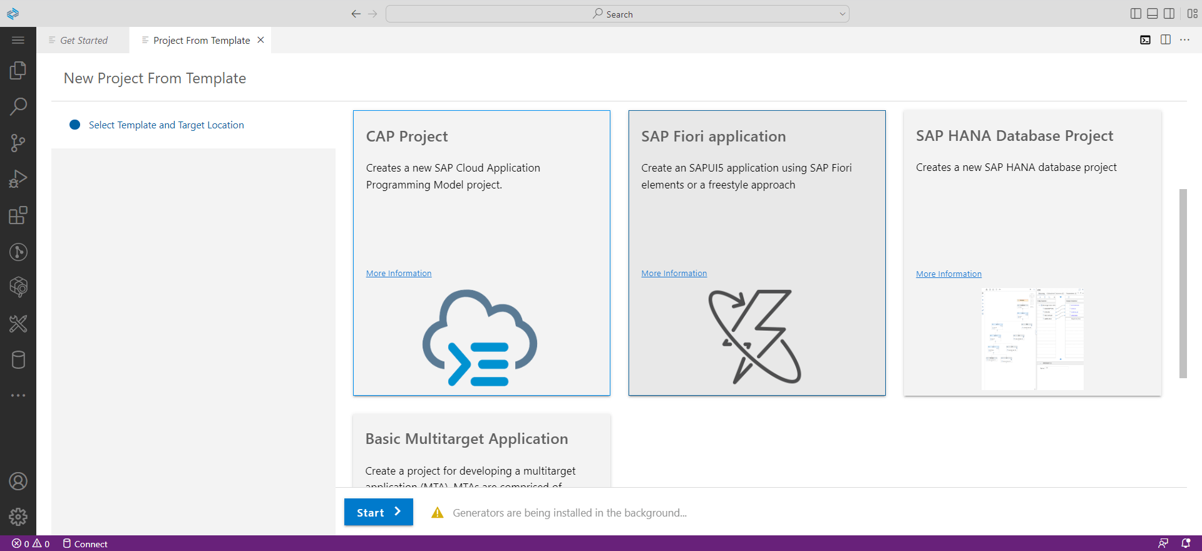This screenshot has width=1202, height=551.
Task: Click the Search command center field
Action: [617, 14]
